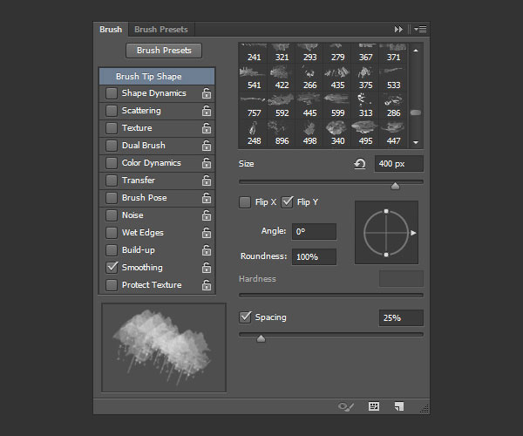Open the Color Dynamics settings

click(x=151, y=163)
